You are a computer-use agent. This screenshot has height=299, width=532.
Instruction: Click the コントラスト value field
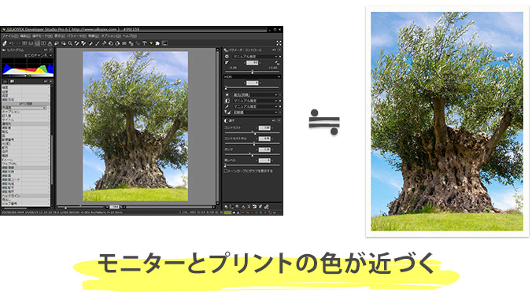(264, 128)
